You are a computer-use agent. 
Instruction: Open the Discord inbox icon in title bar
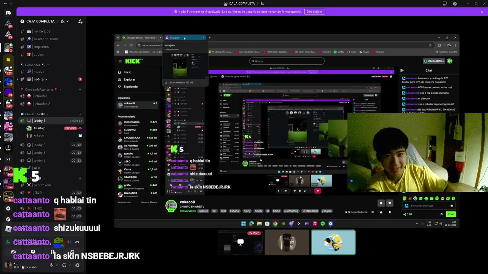445,4
